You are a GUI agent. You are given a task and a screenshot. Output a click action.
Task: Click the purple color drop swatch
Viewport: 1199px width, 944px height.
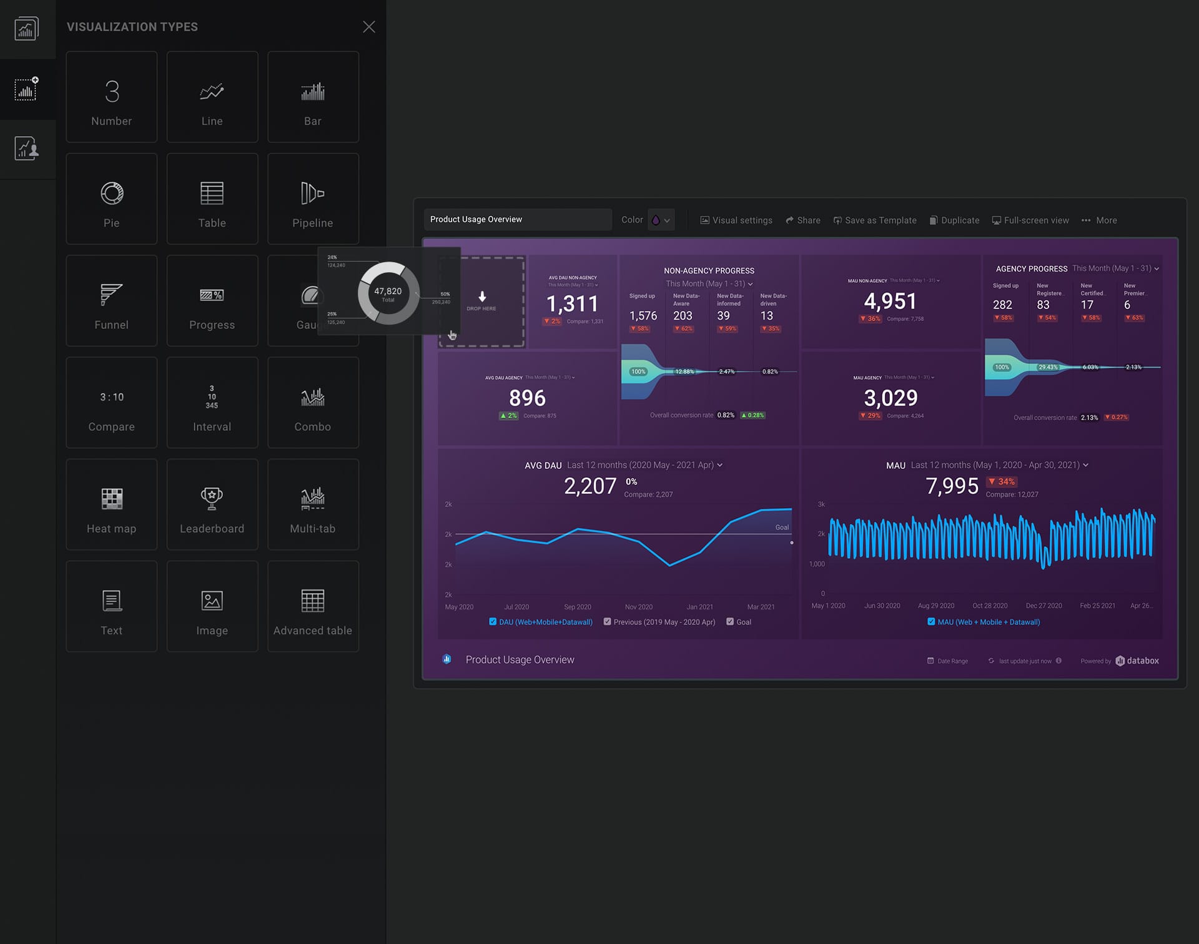[656, 220]
